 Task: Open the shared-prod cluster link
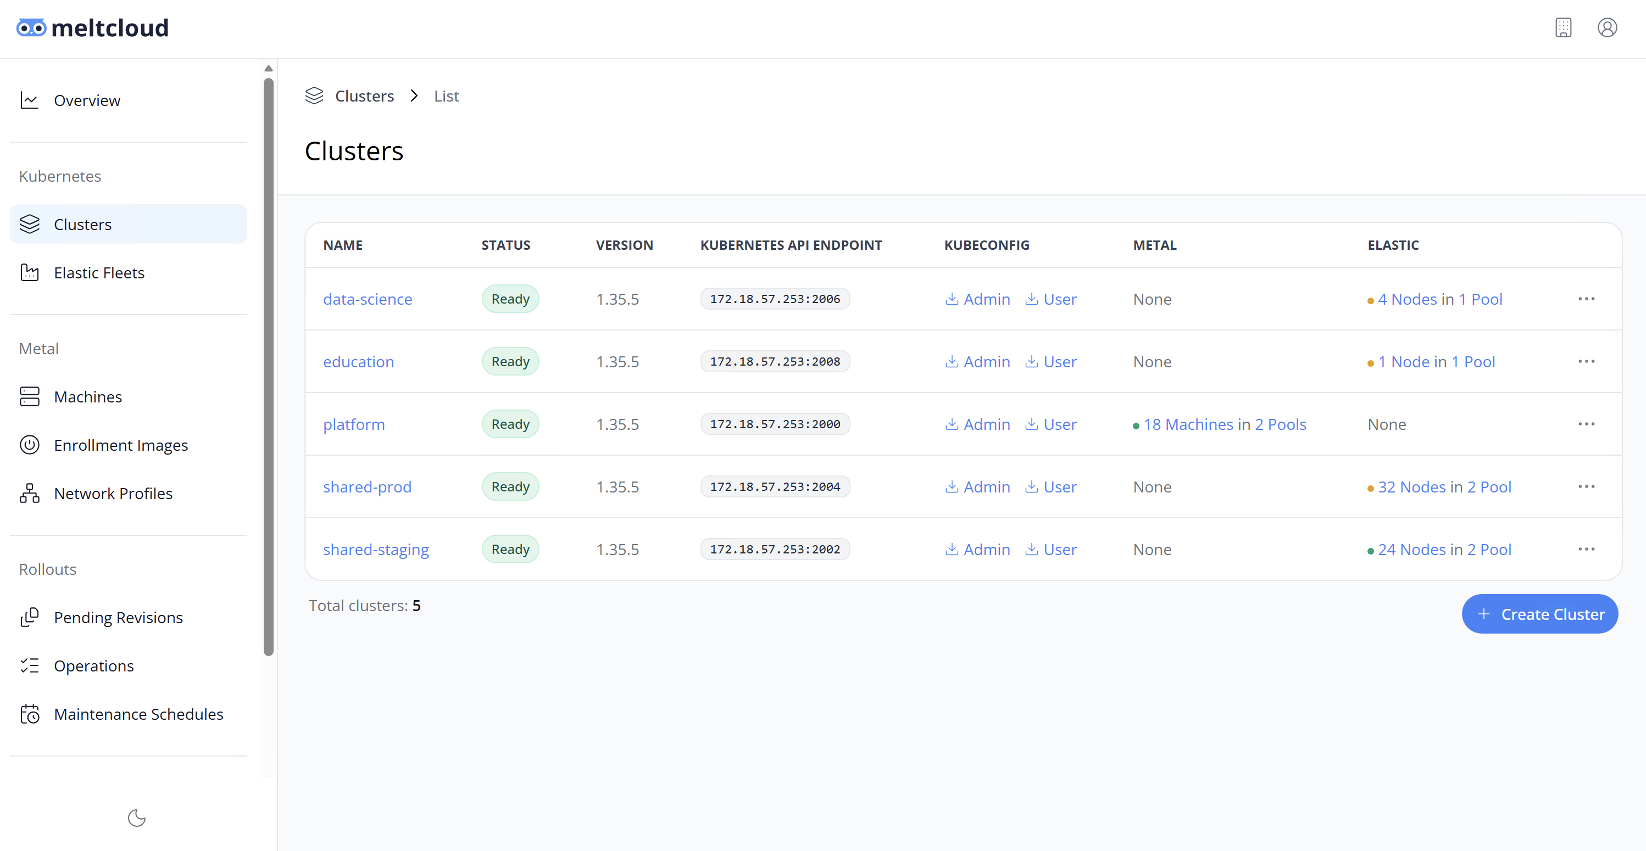367,486
